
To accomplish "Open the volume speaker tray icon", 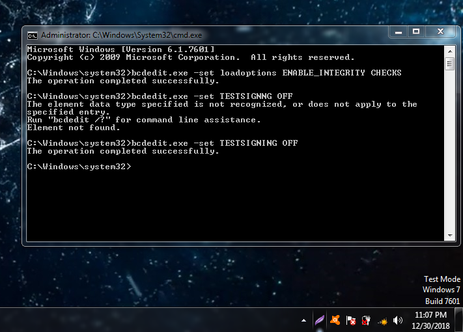I will [x=398, y=320].
